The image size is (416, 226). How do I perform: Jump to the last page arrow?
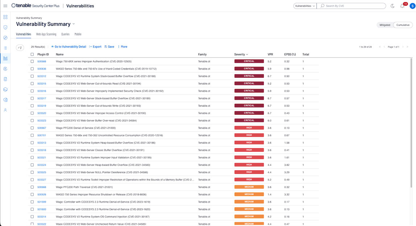[x=407, y=47]
